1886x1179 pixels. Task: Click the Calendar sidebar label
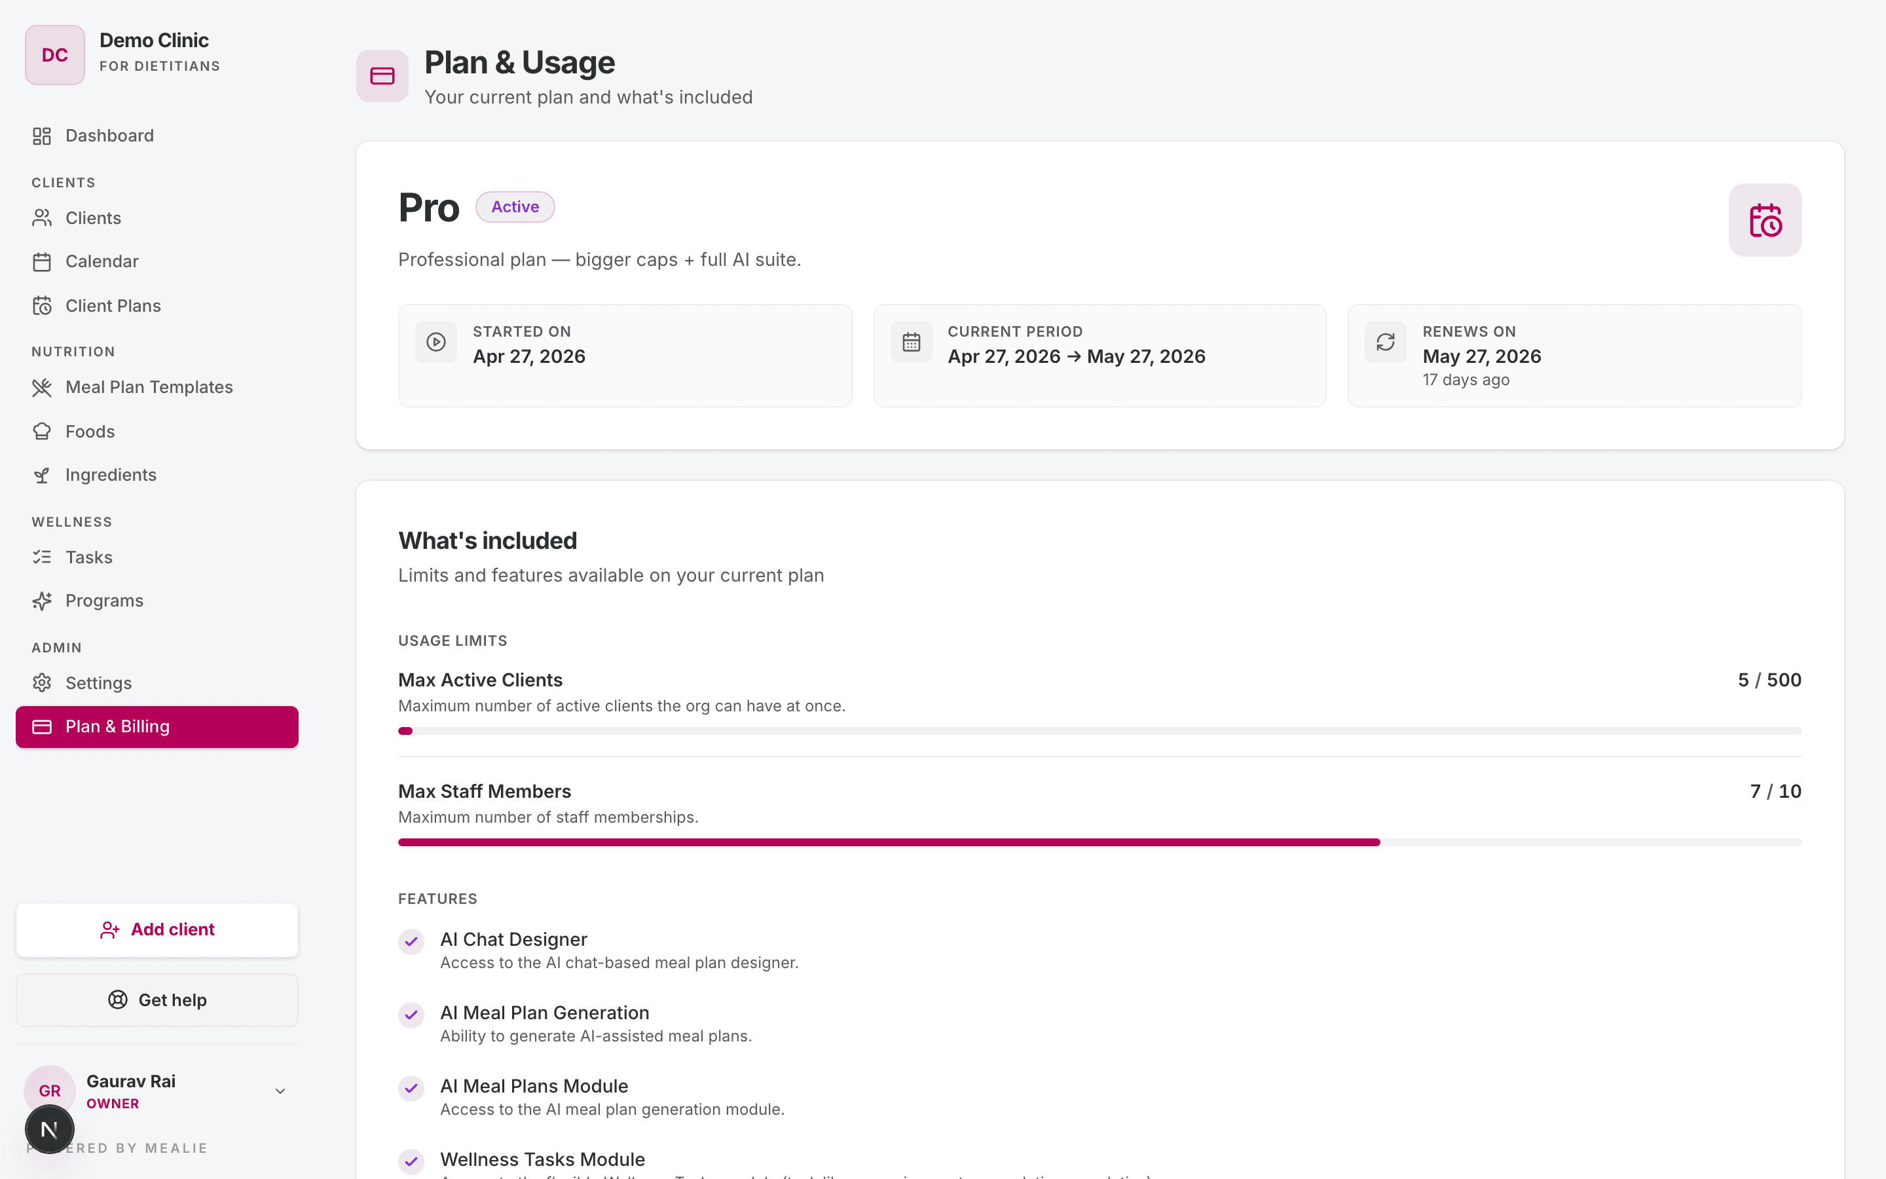[x=102, y=262]
